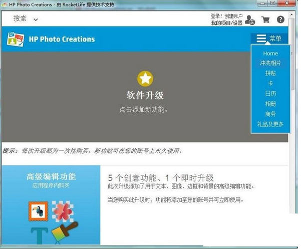This screenshot has height=249, width=302.
Task: Close the HP Photo Creations window
Action: coord(287,3)
